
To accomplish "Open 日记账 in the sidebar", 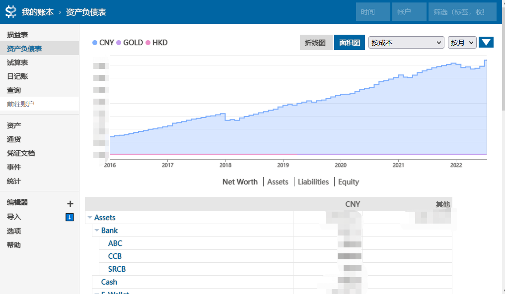I will 17,76.
